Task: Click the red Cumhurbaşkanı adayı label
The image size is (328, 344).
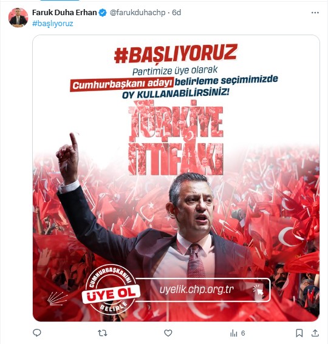Action: pyautogui.click(x=122, y=84)
